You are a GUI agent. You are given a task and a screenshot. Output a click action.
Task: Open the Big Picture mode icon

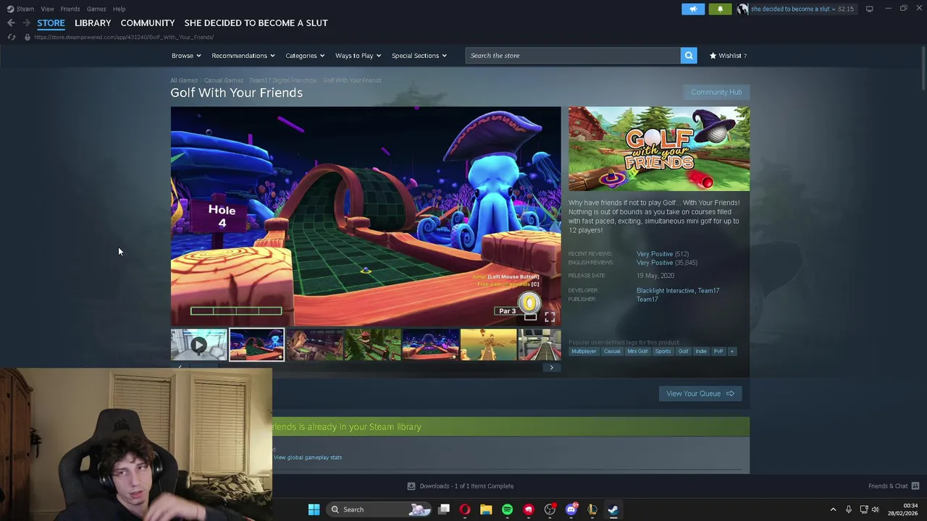tap(869, 9)
